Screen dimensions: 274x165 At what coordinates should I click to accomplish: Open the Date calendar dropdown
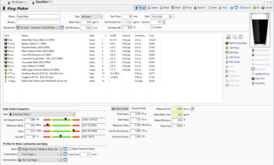point(171,17)
